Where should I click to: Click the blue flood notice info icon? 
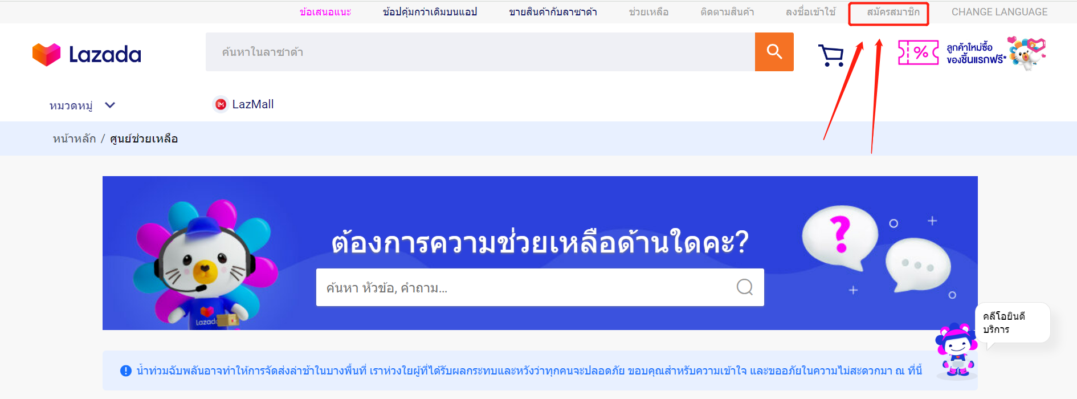[x=126, y=371]
